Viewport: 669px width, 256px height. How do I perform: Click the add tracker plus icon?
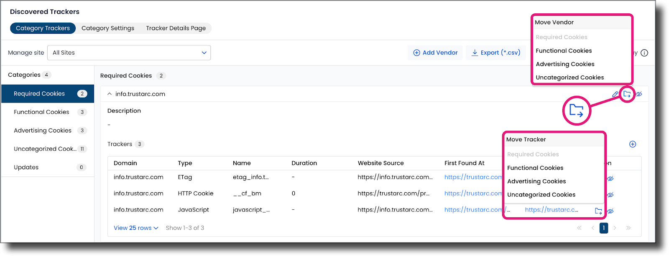click(633, 144)
